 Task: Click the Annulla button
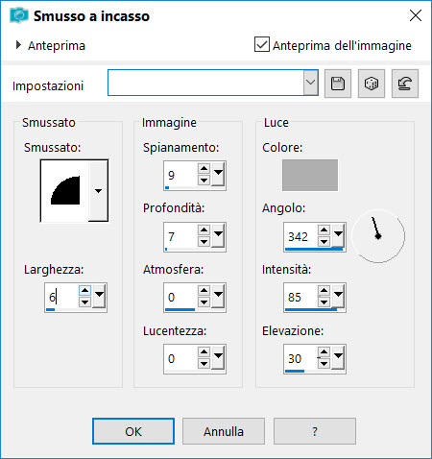[224, 431]
